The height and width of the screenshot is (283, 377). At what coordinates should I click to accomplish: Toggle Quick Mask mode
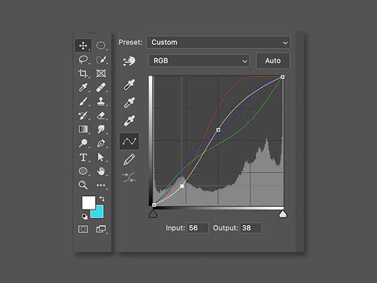(x=83, y=229)
